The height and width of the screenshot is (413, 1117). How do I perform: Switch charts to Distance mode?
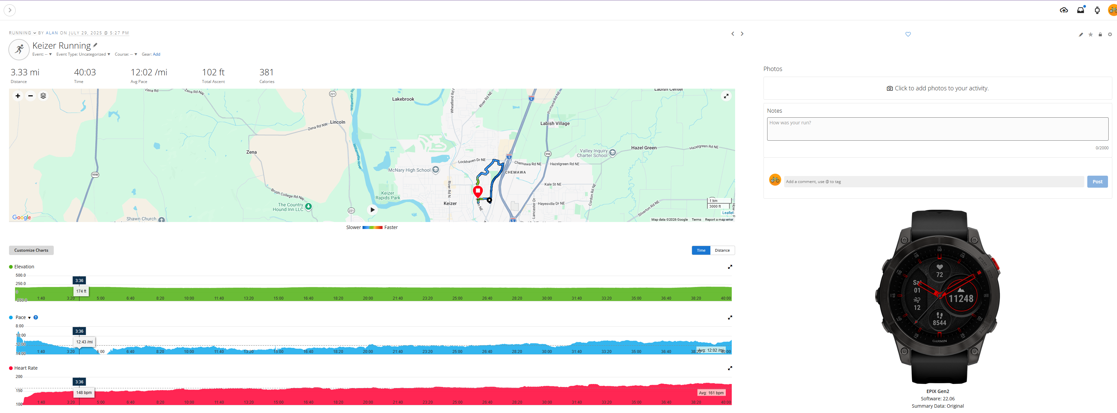tap(722, 250)
